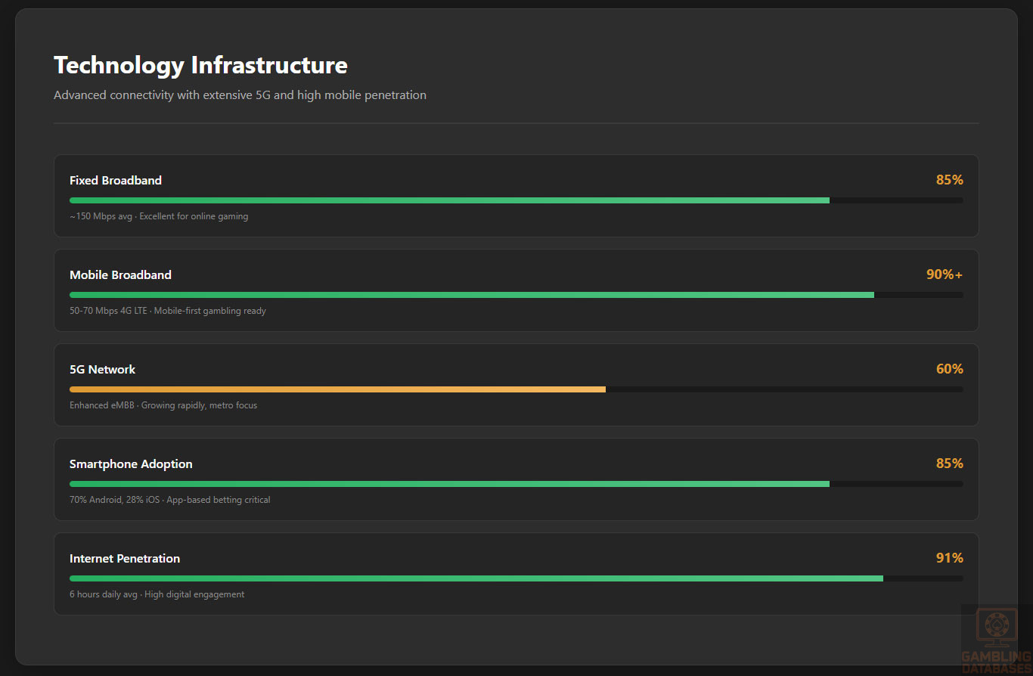Screen dimensions: 1033x676
Task: Select the Mobile Broadband label
Action: click(120, 275)
